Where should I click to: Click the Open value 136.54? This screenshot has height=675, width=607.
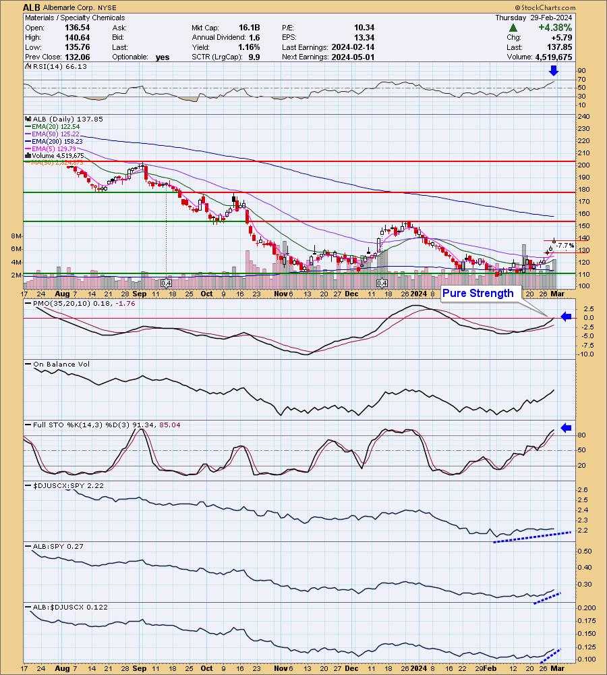(x=78, y=28)
